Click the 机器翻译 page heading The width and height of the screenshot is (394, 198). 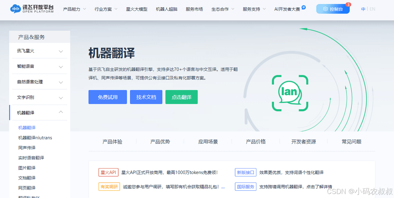[112, 53]
